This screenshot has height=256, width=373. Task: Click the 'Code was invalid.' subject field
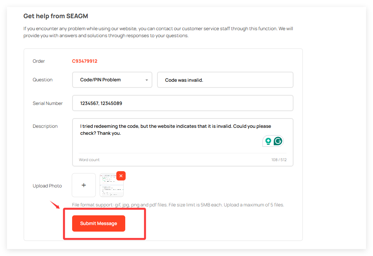225,80
